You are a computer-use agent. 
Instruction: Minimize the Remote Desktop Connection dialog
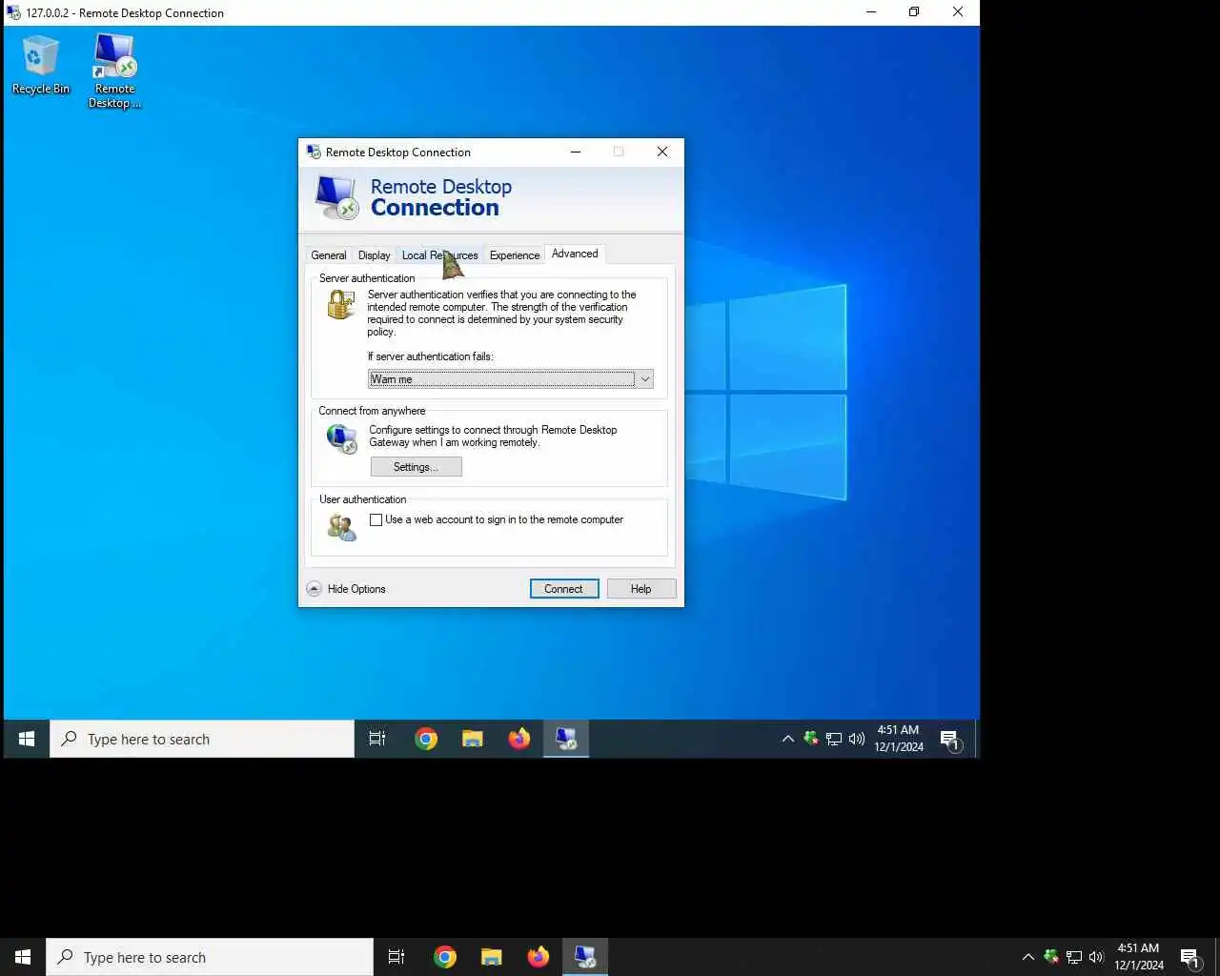(x=576, y=152)
